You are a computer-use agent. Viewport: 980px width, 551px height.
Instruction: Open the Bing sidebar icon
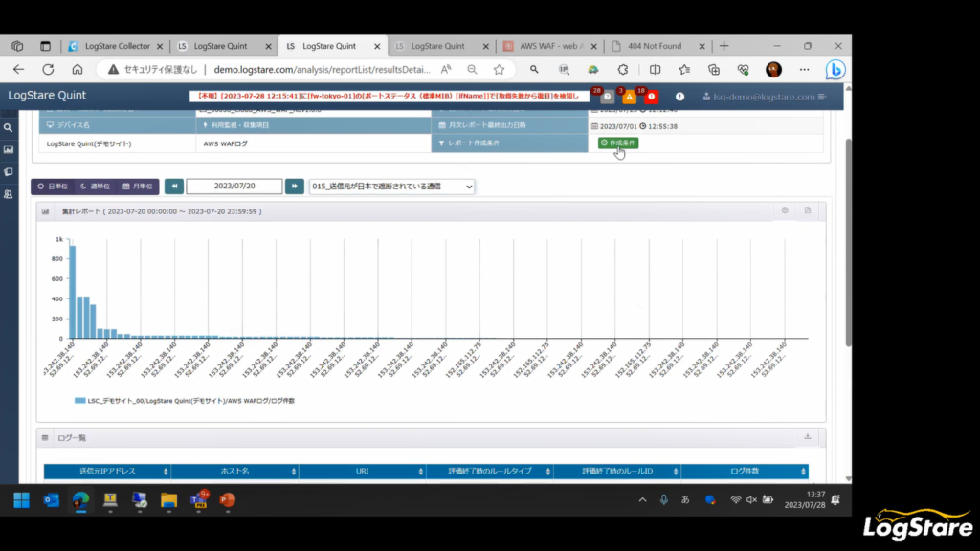(x=835, y=69)
